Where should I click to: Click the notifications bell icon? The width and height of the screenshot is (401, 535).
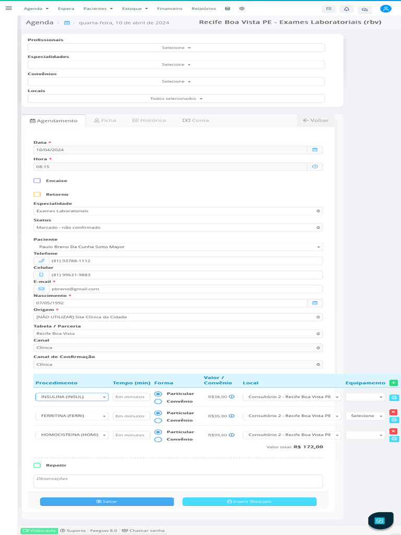pos(346,9)
